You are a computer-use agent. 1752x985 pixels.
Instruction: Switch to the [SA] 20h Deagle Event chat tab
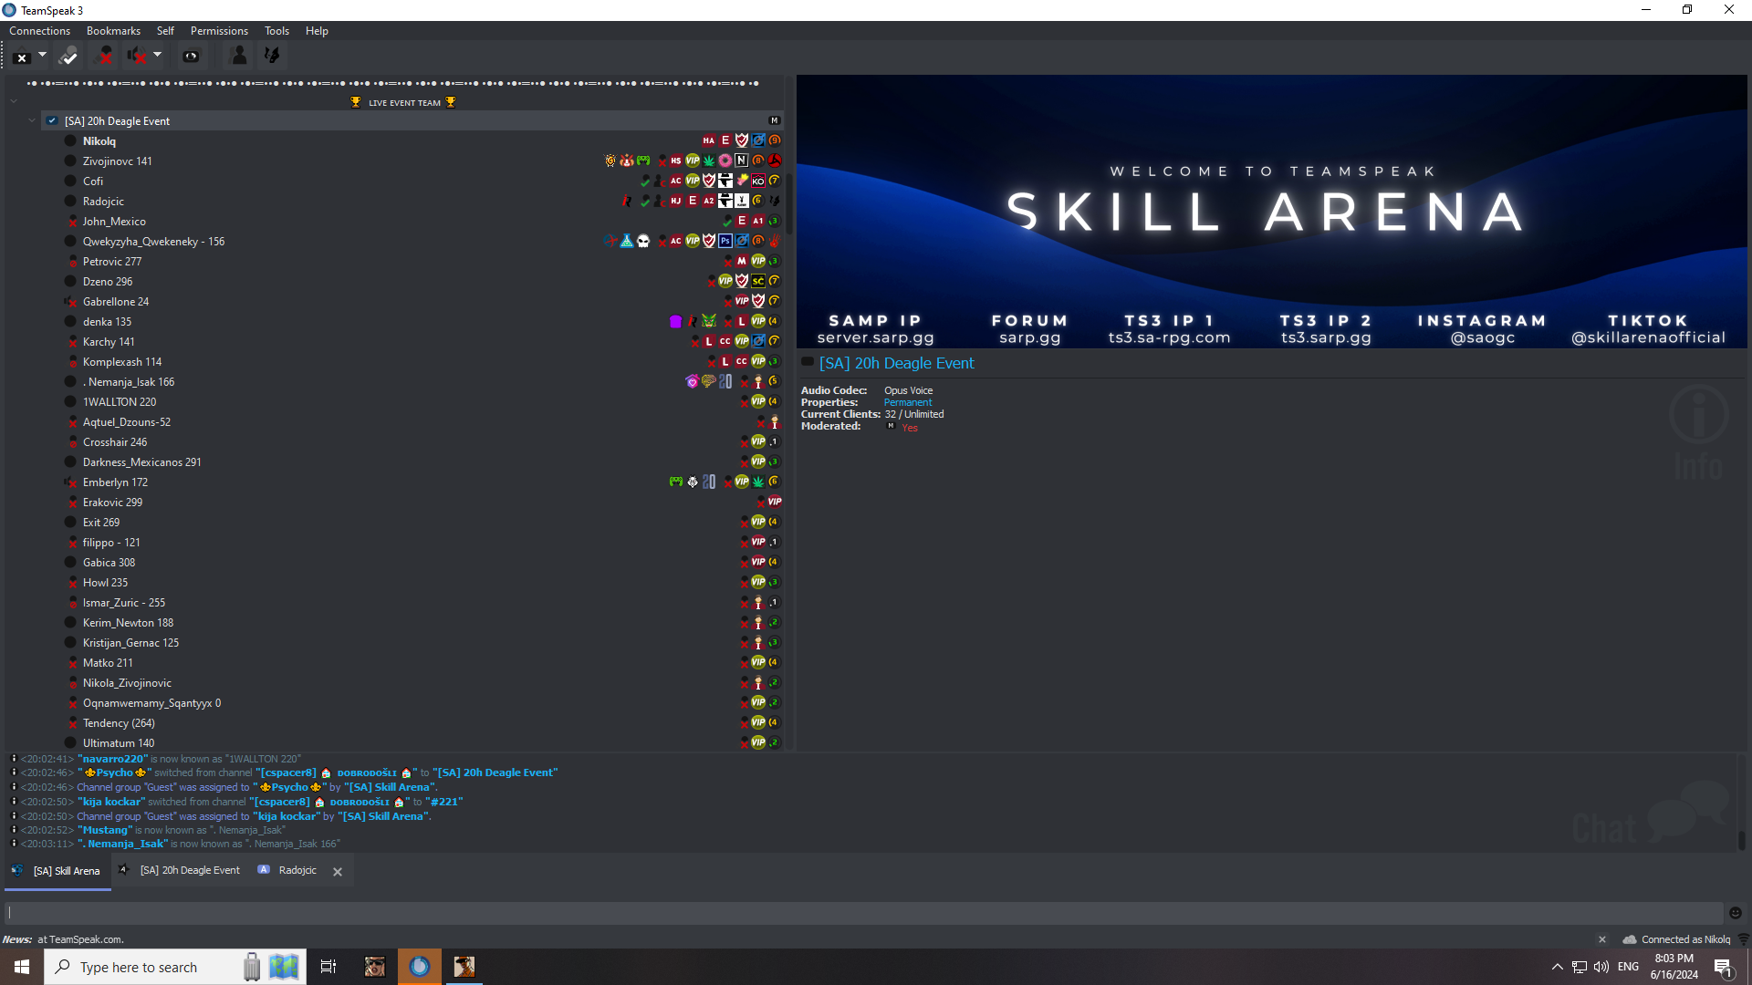(x=190, y=871)
